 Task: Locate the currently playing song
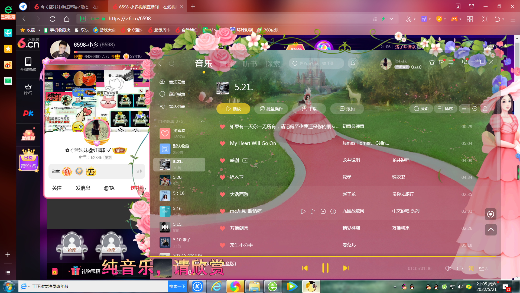(490, 214)
